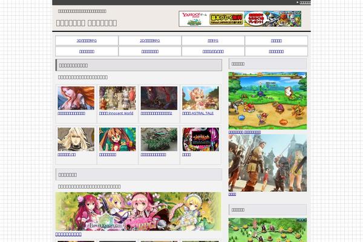Click the Flower Knight Girl wide banner
Image resolution: width=363 pixels, height=242 pixels.
138,211
